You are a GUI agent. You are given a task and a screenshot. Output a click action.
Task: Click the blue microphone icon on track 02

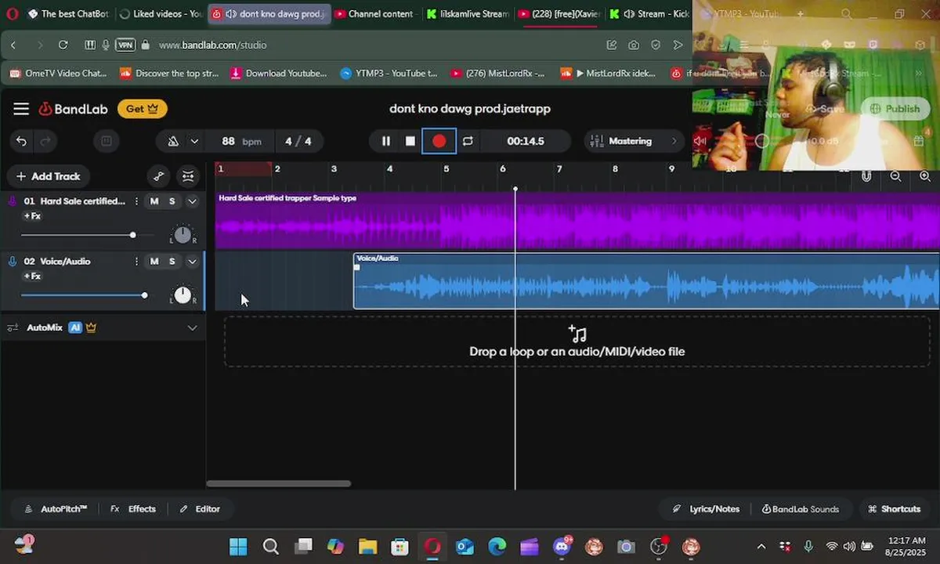(x=12, y=262)
